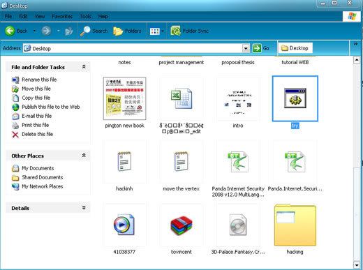Image resolution: width=363 pixels, height=270 pixels.
Task: Select the pington new book thumbnail
Action: [124, 98]
